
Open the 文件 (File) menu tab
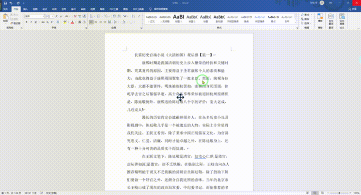tap(6, 9)
